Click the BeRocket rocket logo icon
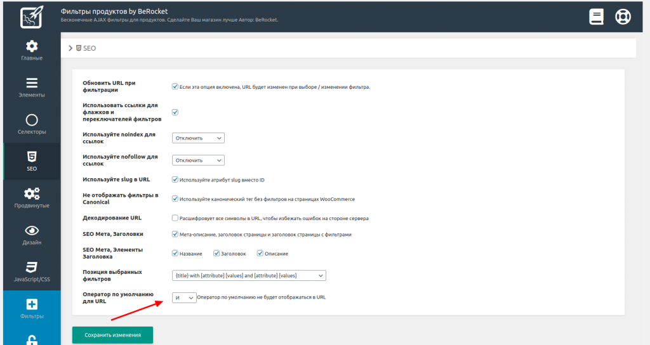 (30, 17)
